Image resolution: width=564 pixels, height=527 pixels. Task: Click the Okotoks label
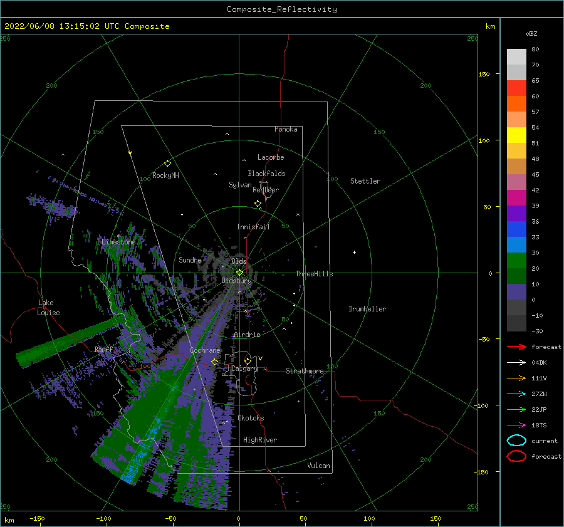click(251, 418)
